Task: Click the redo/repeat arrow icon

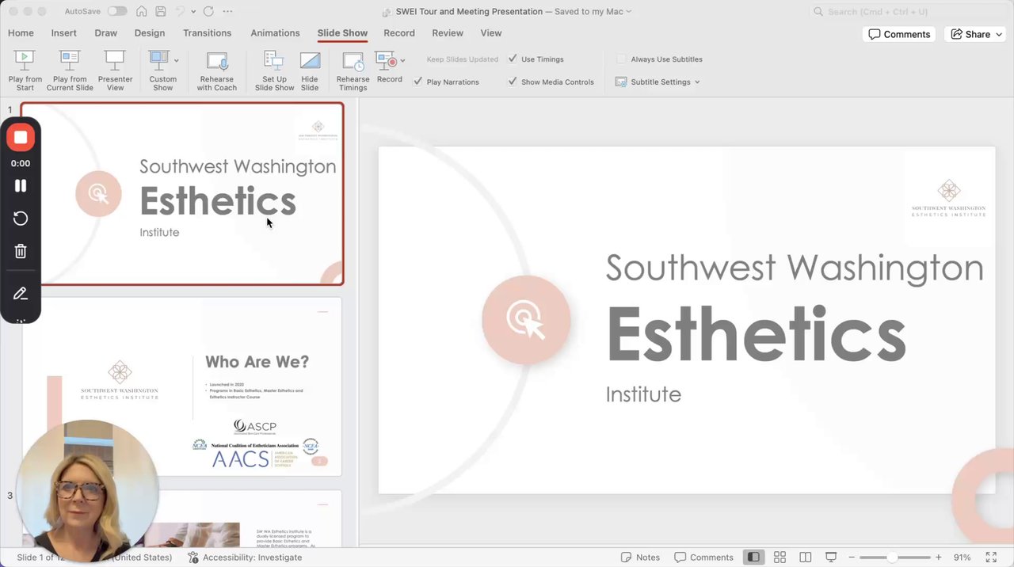Action: pos(208,11)
